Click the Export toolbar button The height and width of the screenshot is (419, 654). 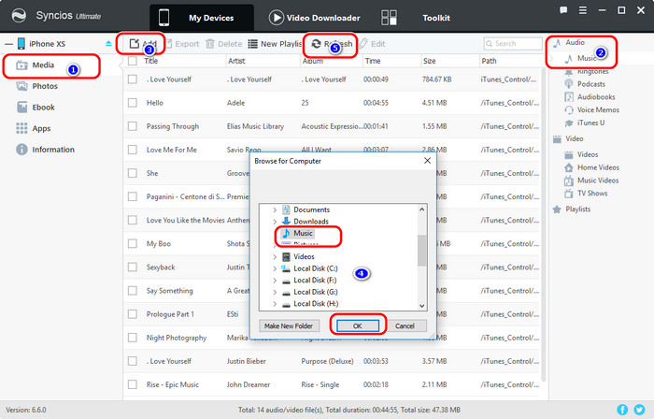(183, 44)
